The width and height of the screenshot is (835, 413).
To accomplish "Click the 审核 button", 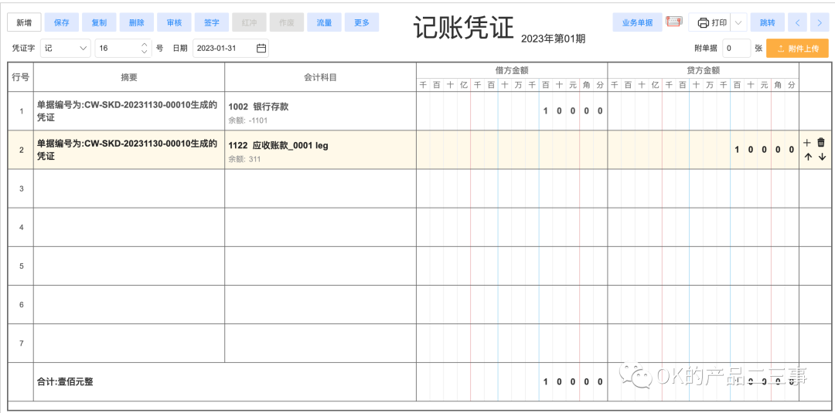I will coord(174,22).
